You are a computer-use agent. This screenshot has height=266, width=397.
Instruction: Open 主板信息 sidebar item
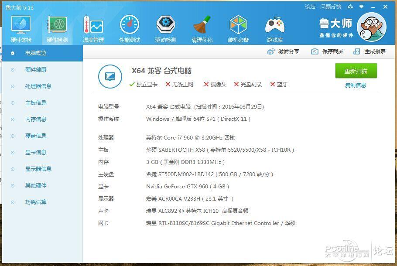(43, 103)
